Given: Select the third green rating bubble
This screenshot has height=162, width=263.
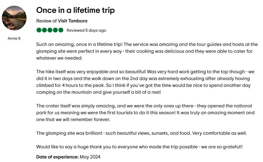Looking at the screenshot, I should tap(50, 30).
